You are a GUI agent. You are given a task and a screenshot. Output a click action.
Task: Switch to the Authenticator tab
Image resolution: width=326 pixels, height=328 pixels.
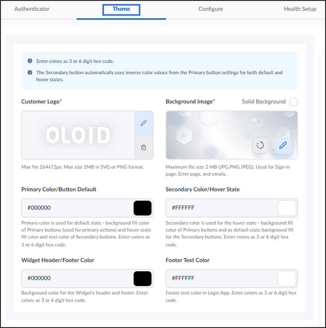(x=32, y=9)
